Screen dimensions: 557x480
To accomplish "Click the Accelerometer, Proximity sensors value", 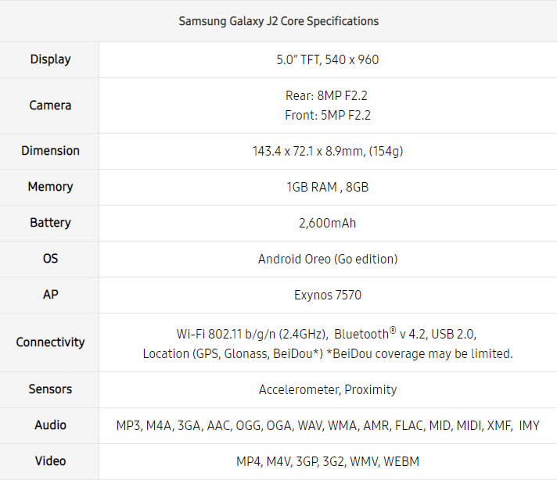I will pos(328,389).
